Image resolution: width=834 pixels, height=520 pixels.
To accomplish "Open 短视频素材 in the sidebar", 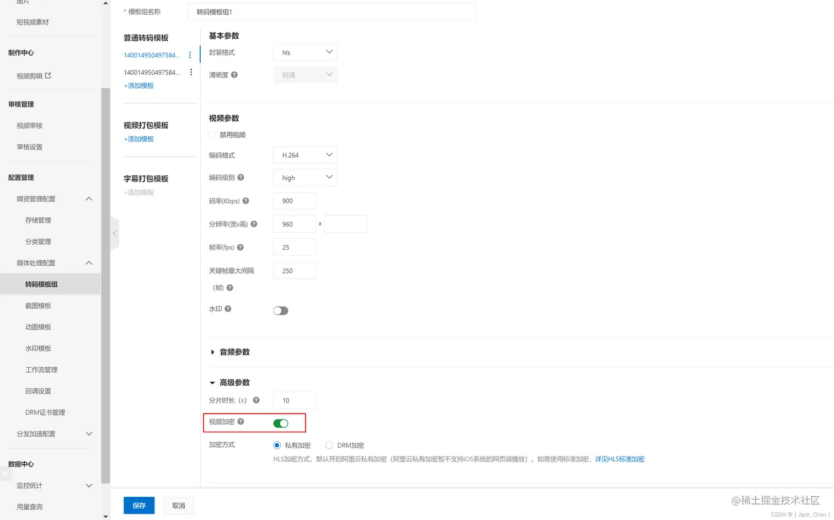I will point(33,22).
